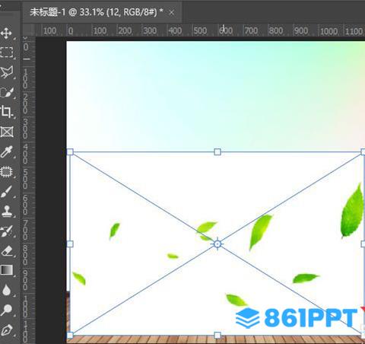Select the Clone Stamp tool
Viewport: 365px width, 344px height.
tap(7, 211)
